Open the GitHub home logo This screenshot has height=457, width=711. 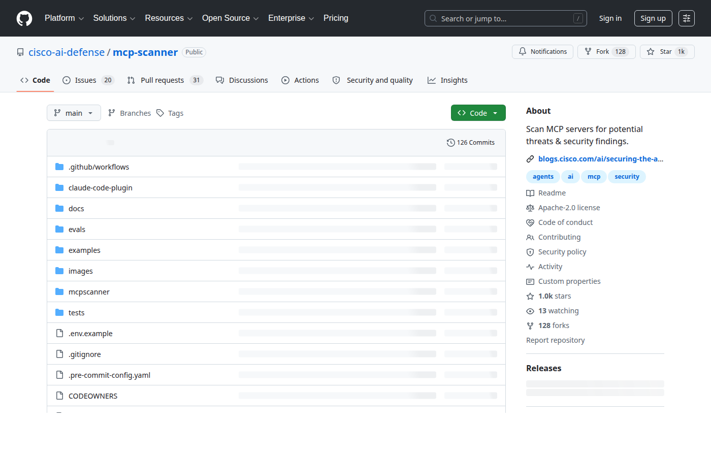coord(24,18)
